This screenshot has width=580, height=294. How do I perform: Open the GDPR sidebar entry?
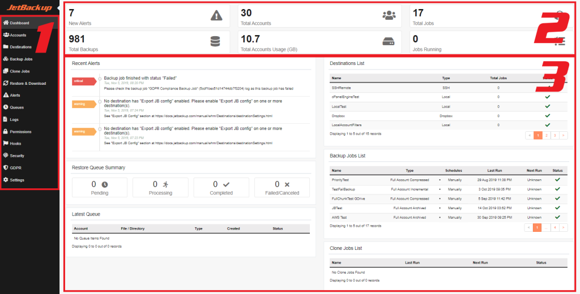[15, 168]
